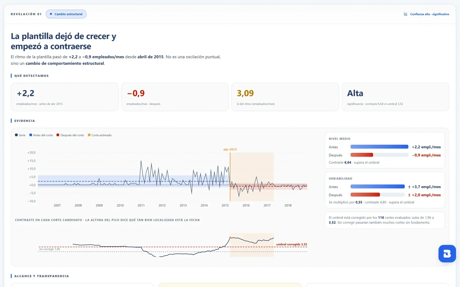
Task: Open the floating chat widget icon
Action: (447, 254)
